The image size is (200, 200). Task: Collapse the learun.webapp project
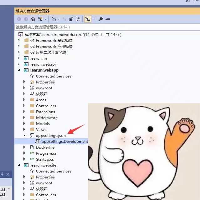click(x=19, y=70)
